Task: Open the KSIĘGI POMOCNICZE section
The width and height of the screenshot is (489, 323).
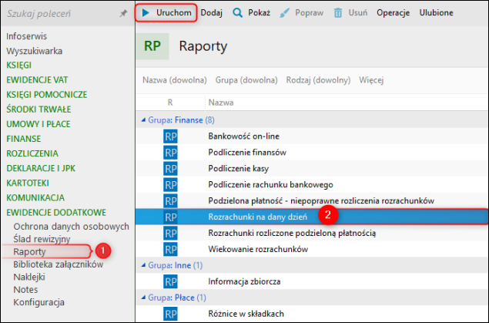Action: pos(47,95)
